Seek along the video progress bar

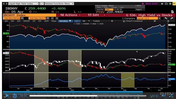pos(88,96)
